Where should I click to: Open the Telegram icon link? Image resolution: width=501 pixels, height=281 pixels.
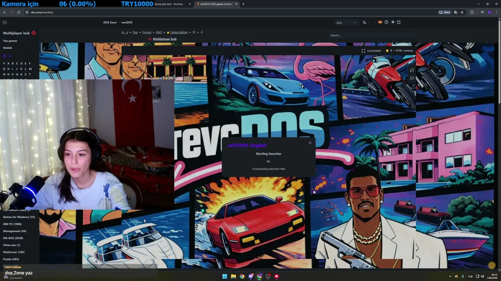click(x=393, y=22)
